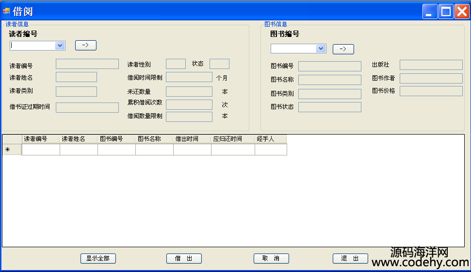471x272 pixels.
Task: Click the 图书编号 column header in grid
Action: (116, 139)
